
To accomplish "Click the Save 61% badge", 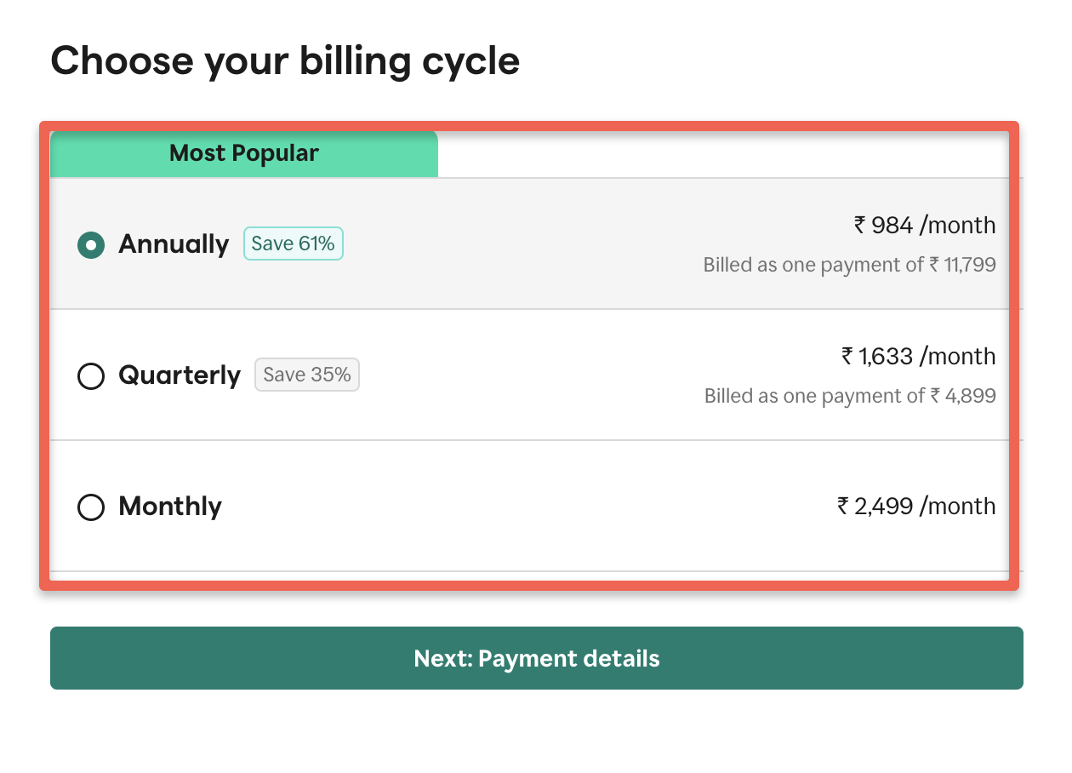I will tap(293, 243).
